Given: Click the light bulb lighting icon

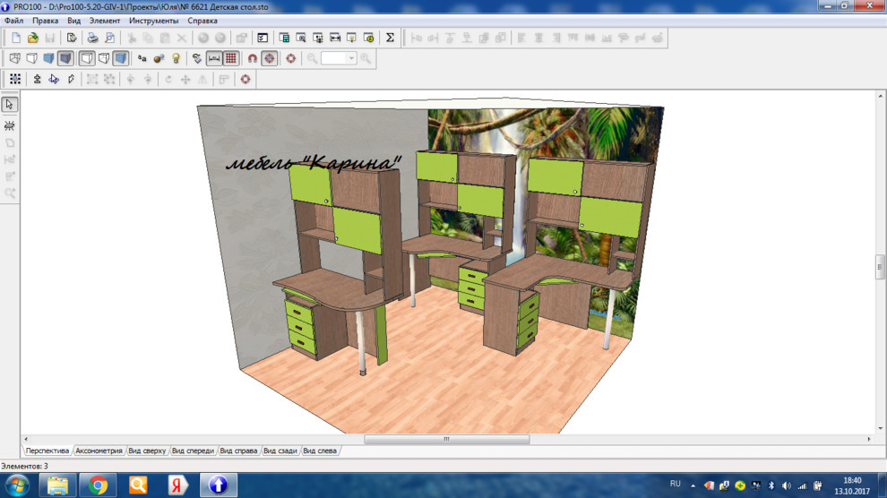Looking at the screenshot, I should pos(176,58).
